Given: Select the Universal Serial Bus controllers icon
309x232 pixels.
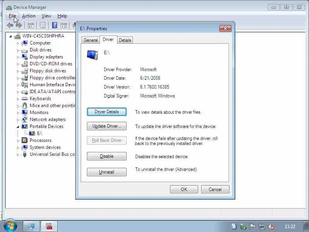Looking at the screenshot, I should (25, 154).
